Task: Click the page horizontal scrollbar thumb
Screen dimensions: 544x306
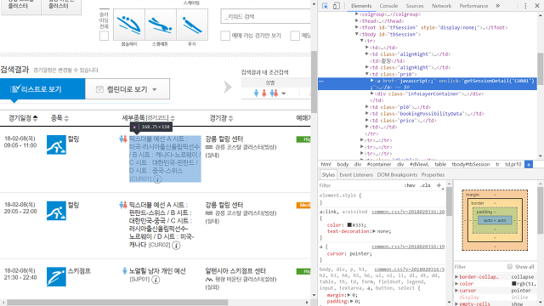Action: (x=117, y=303)
